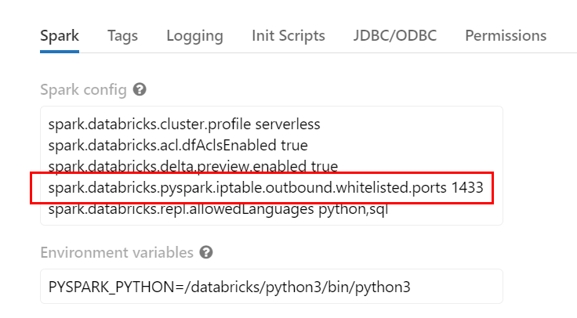Go to the Init Scripts tab
This screenshot has height=318, width=577.
pos(288,36)
